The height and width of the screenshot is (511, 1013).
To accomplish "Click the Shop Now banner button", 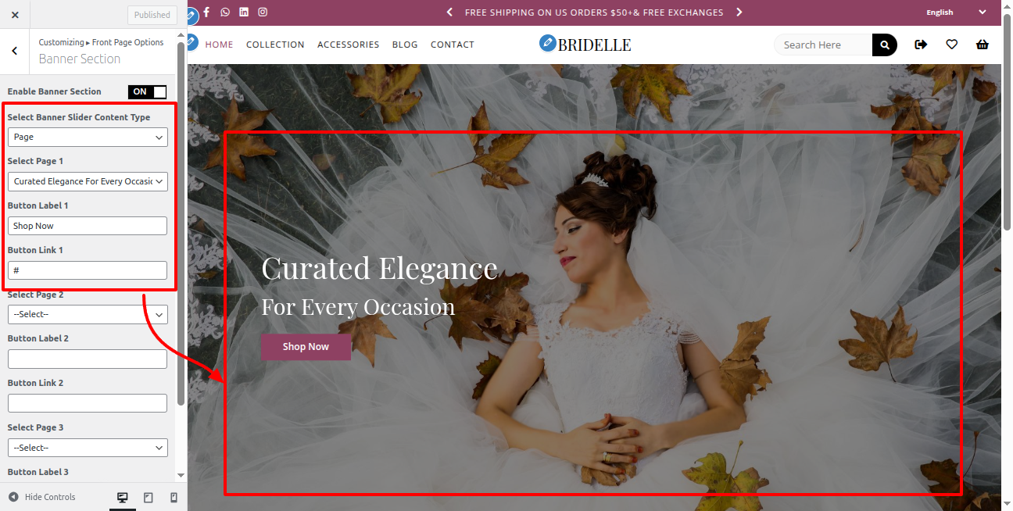I will (x=306, y=347).
